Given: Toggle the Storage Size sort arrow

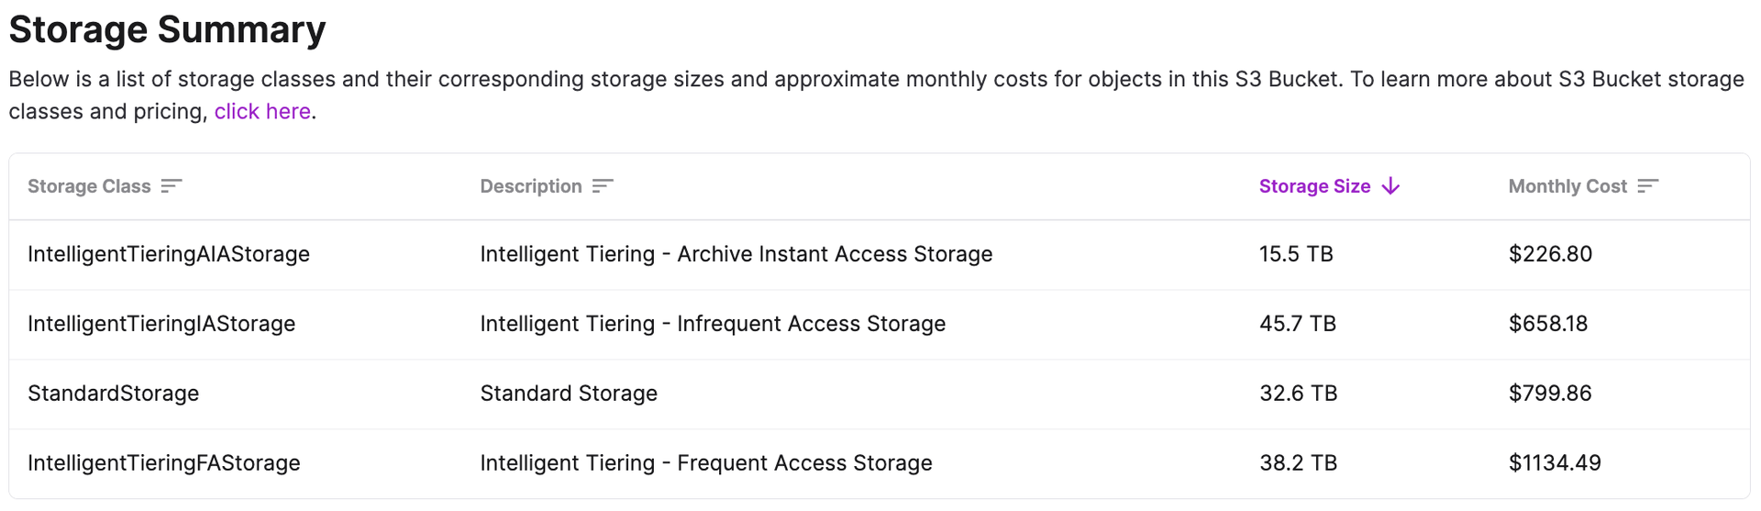Looking at the screenshot, I should click(x=1390, y=186).
